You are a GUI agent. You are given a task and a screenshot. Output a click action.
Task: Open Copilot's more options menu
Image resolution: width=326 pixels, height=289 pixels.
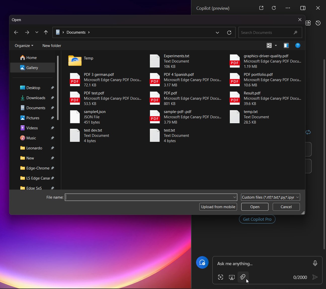288,8
